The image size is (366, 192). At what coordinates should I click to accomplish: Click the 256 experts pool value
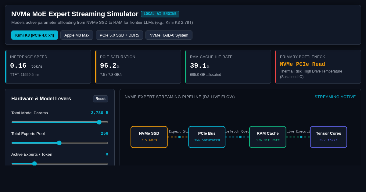click(105, 133)
